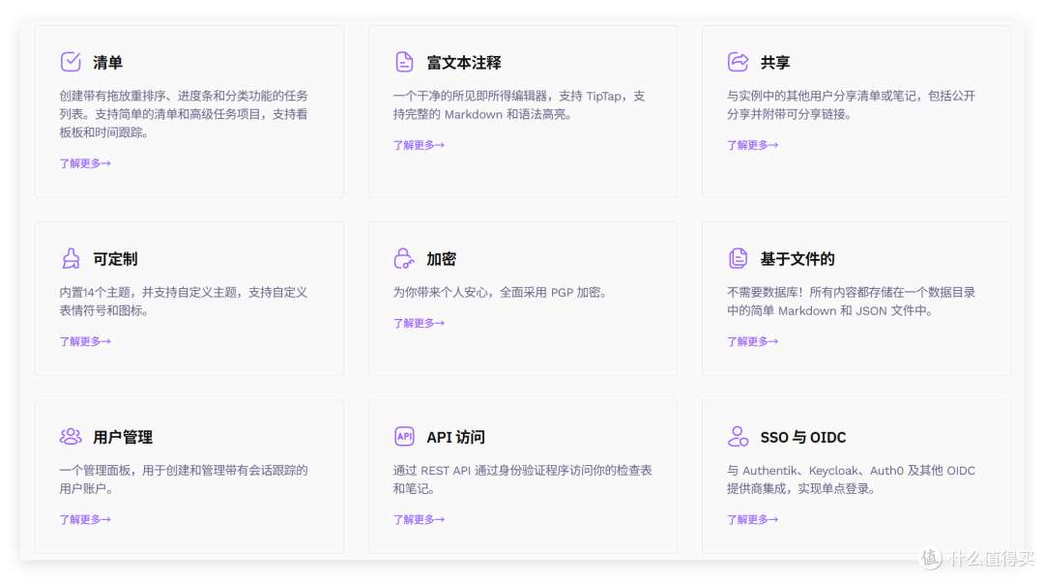The image size is (1044, 580).
Task: Click description starting 与实例中的其他用户分享
Action: 851,105
